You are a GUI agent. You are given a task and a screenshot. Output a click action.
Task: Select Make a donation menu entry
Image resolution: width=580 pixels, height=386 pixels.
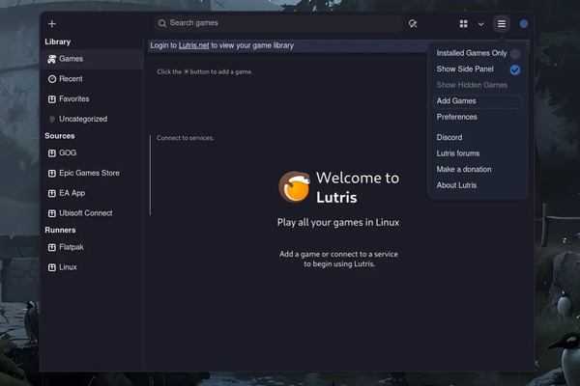pos(478,170)
